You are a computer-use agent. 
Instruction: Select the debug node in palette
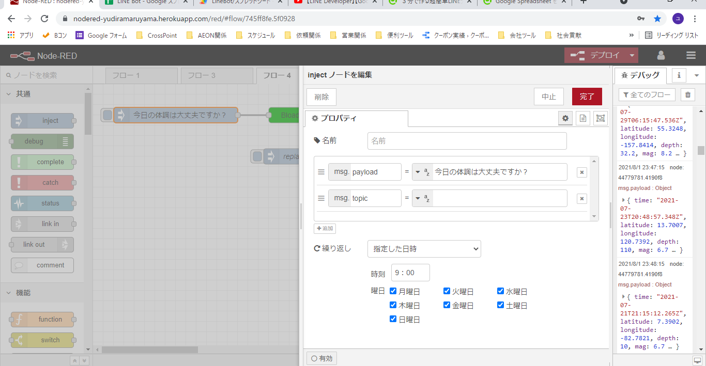click(42, 141)
